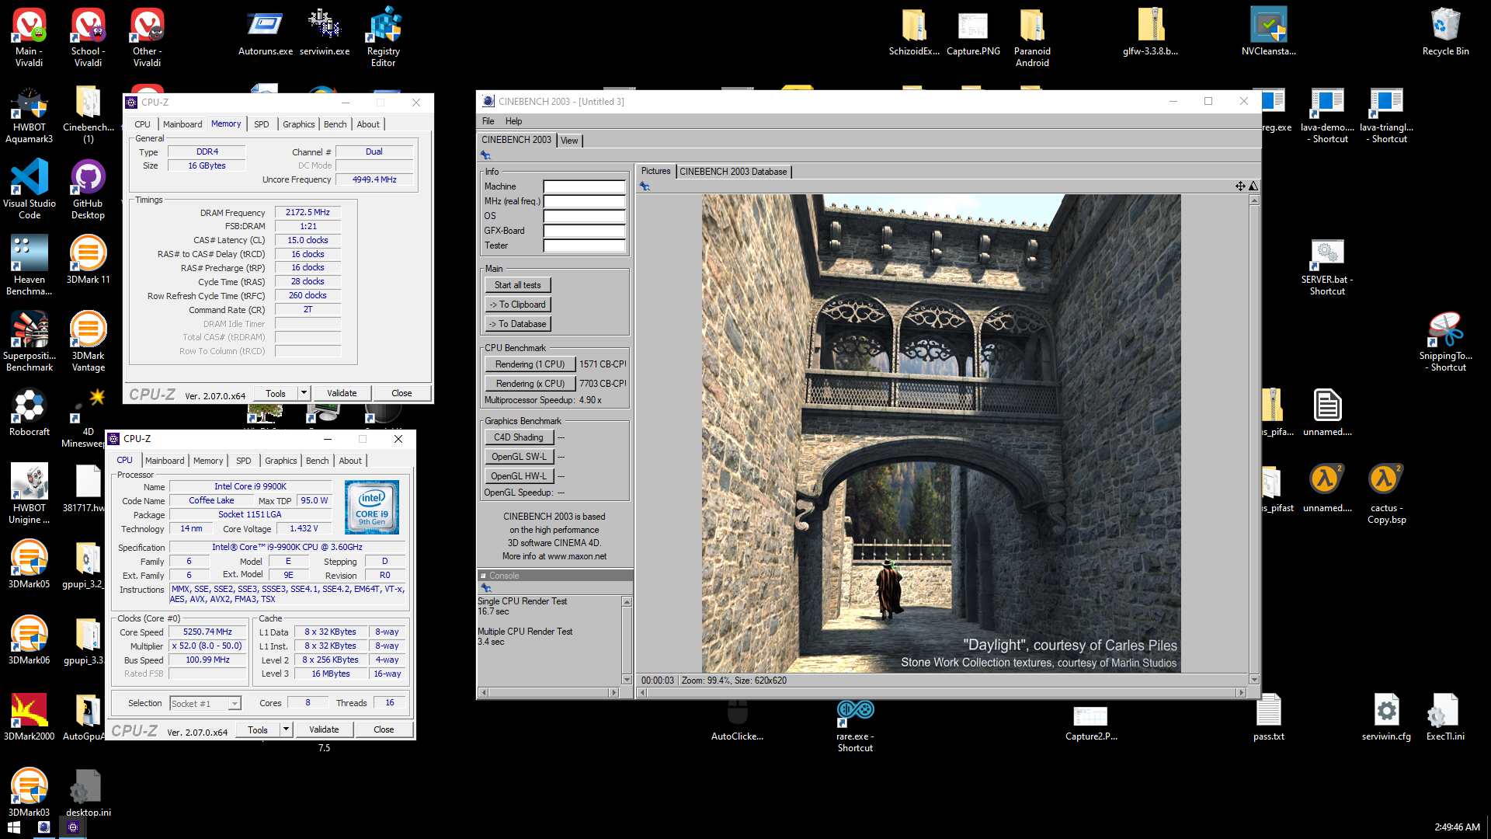Select the Pictures tab
This screenshot has height=839, width=1491.
tap(655, 171)
